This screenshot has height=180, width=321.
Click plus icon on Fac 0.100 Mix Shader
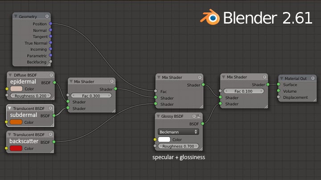[264, 77]
